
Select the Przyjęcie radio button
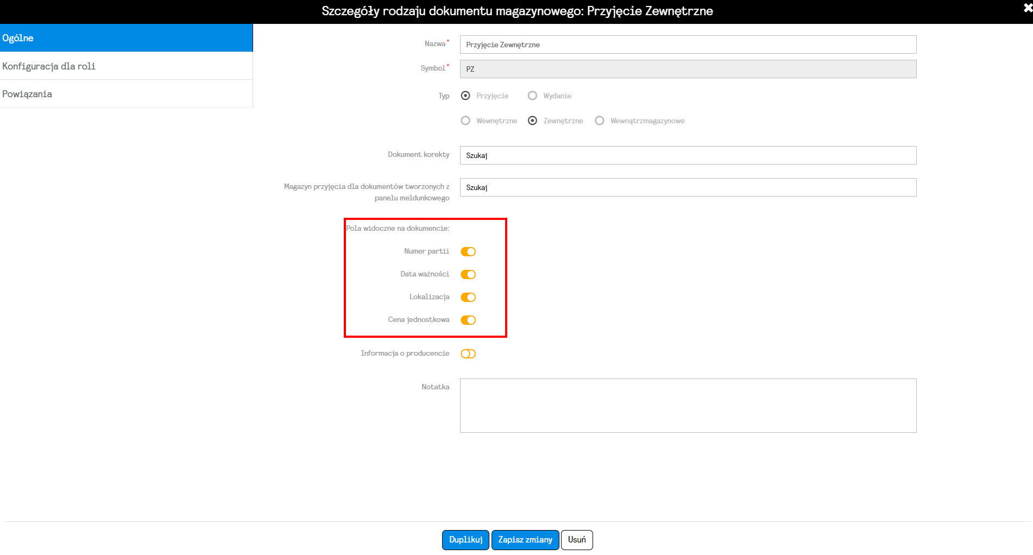[x=465, y=96]
